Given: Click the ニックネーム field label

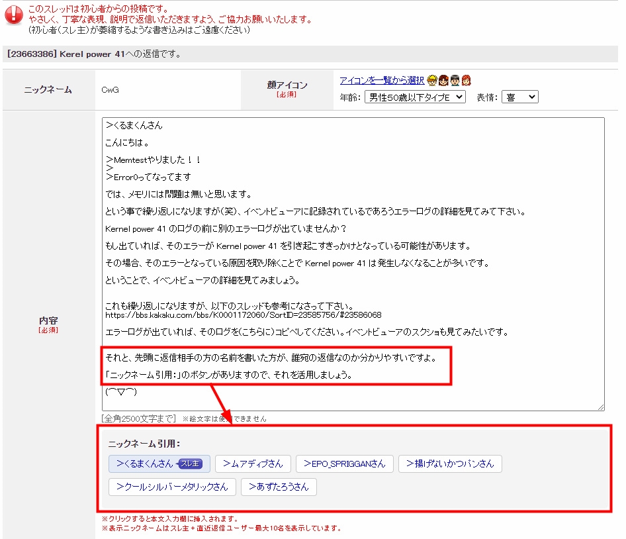Looking at the screenshot, I should (x=48, y=90).
